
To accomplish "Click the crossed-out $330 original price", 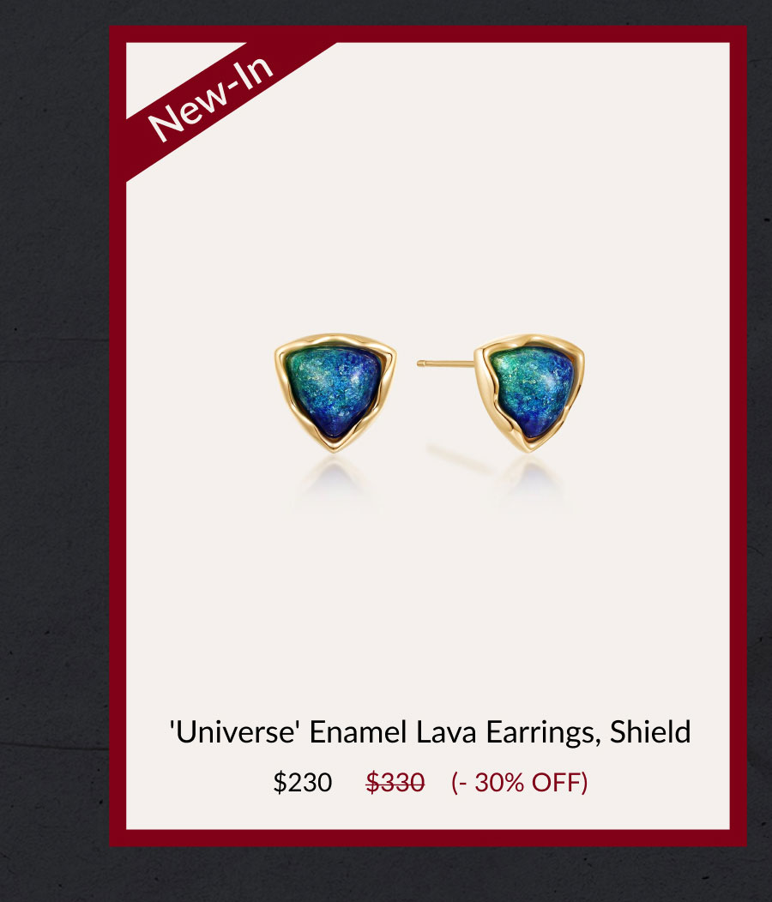I will [395, 782].
